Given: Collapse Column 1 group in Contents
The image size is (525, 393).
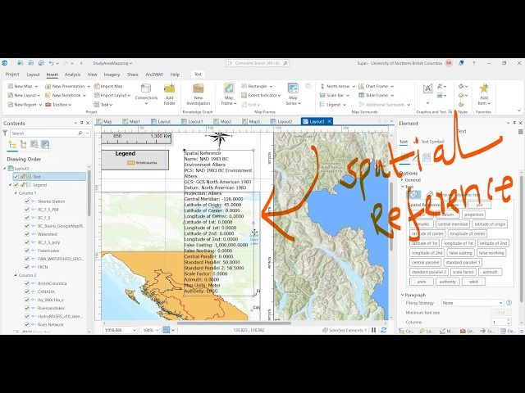Looking at the screenshot, I should (x=16, y=193).
